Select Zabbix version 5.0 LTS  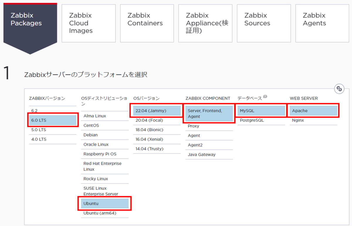(x=53, y=130)
